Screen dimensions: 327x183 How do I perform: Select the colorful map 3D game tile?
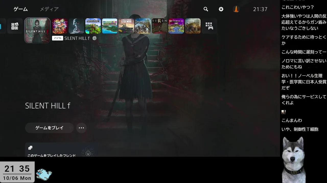click(x=176, y=26)
